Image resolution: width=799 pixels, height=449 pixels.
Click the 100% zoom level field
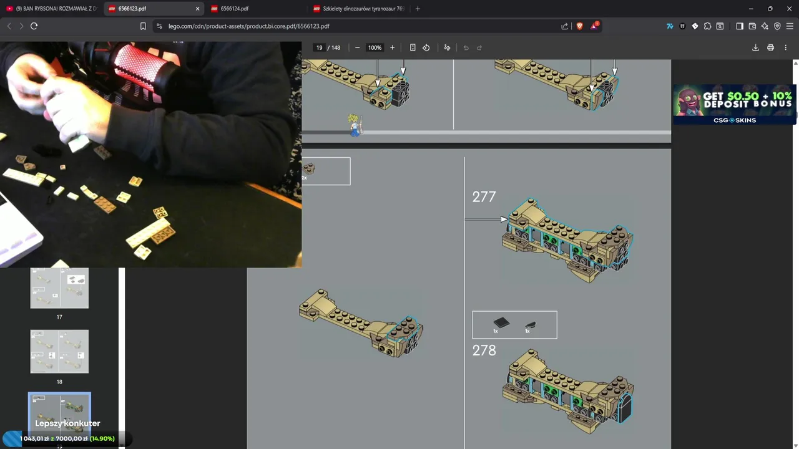(x=375, y=47)
